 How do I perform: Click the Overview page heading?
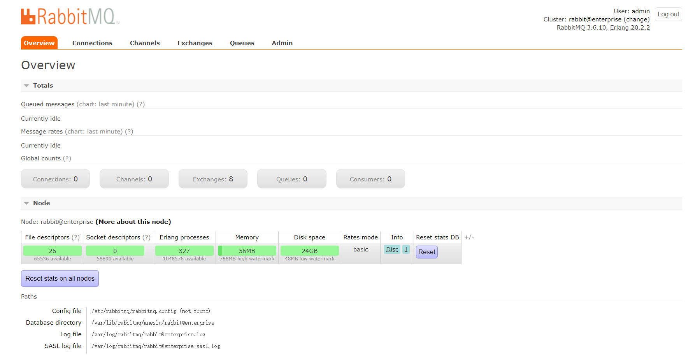tap(48, 65)
